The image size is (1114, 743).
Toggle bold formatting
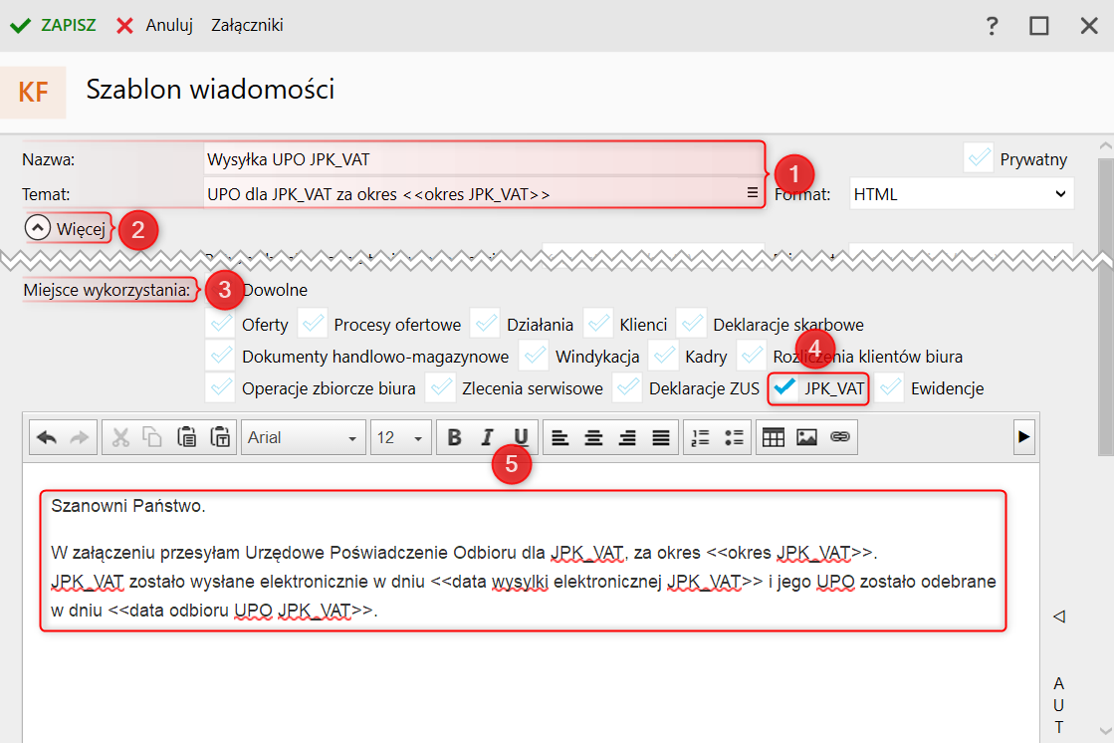(x=455, y=437)
